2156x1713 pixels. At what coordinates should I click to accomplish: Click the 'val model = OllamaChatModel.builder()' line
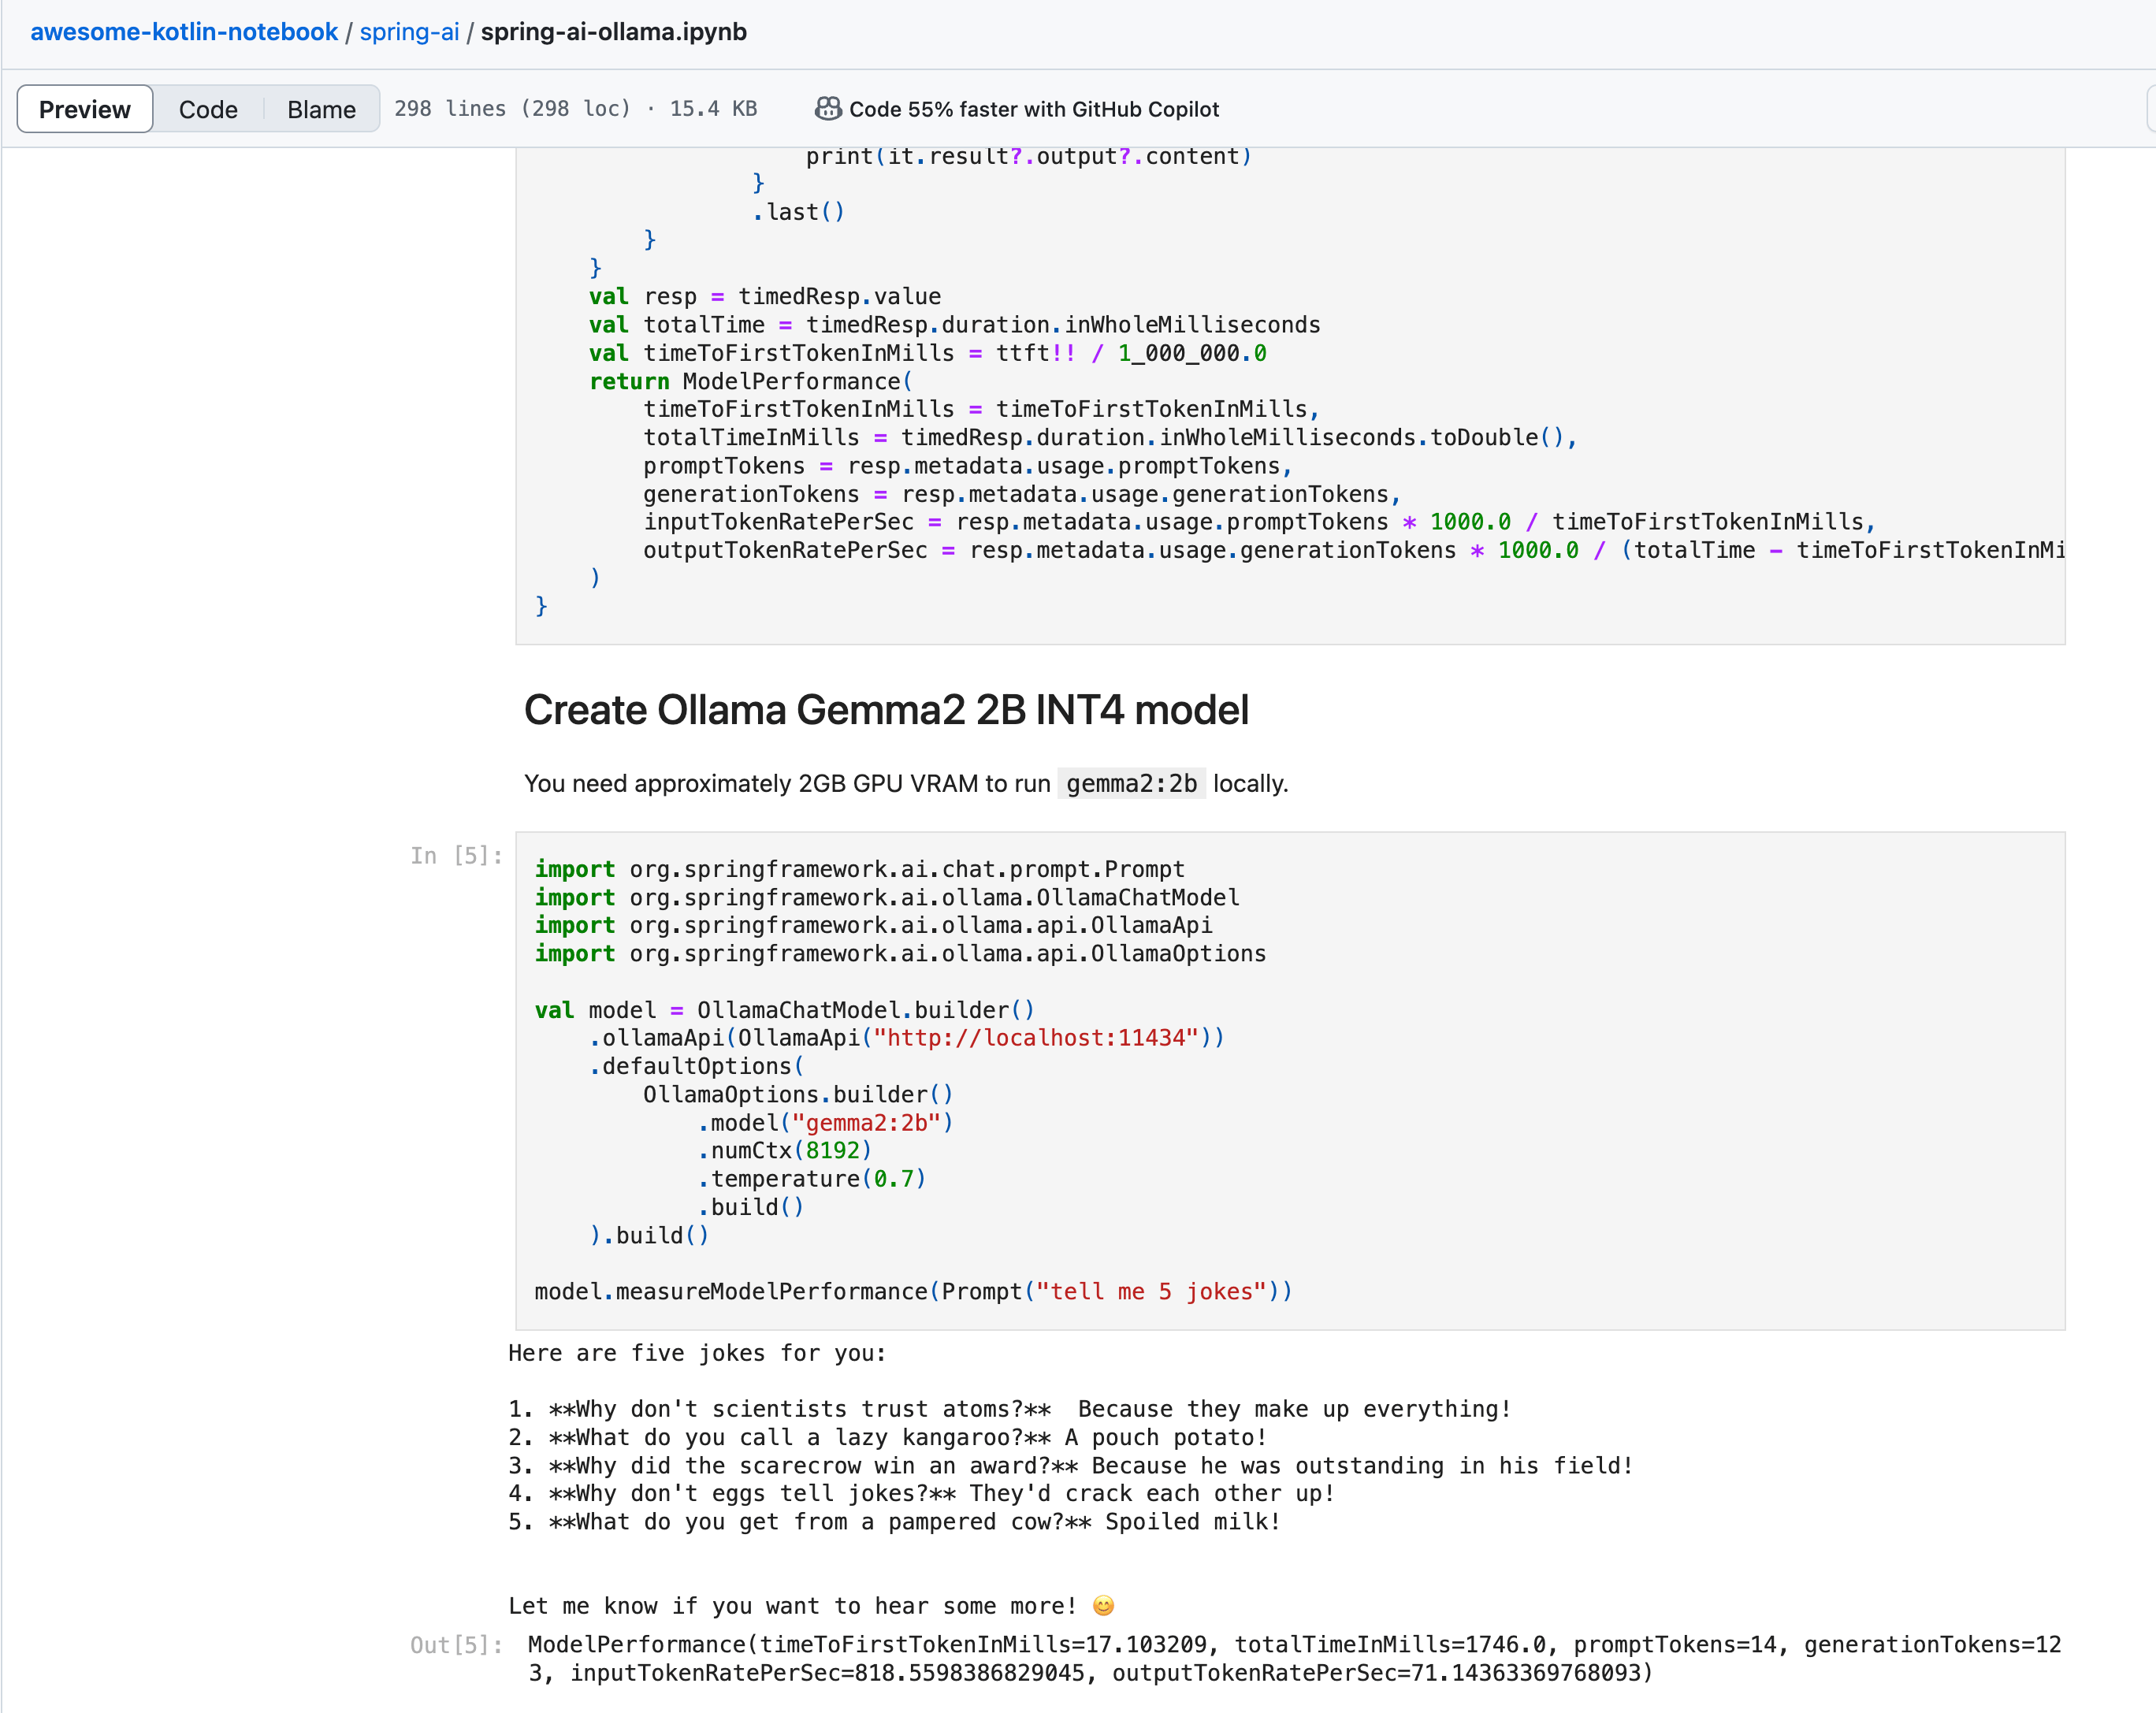point(785,1010)
